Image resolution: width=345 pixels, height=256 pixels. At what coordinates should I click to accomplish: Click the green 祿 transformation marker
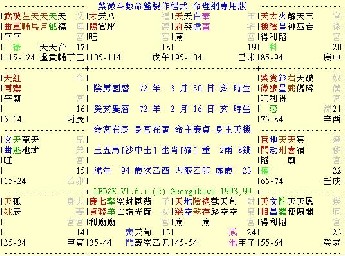[x=17, y=48]
